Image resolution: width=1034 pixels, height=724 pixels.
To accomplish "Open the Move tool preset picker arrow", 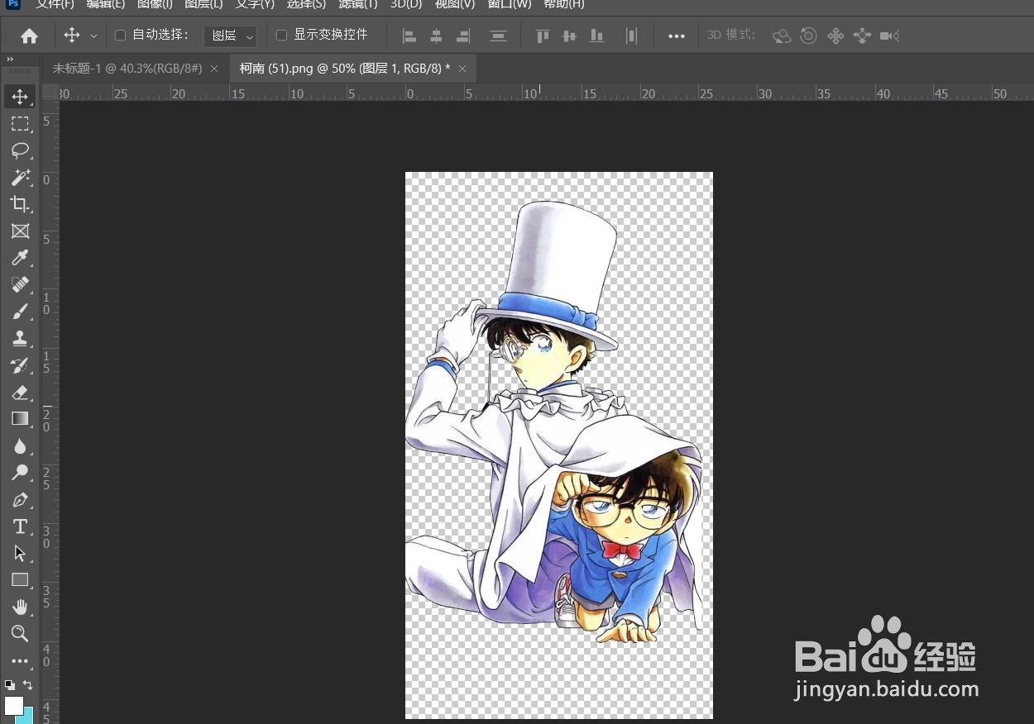I will pyautogui.click(x=93, y=36).
